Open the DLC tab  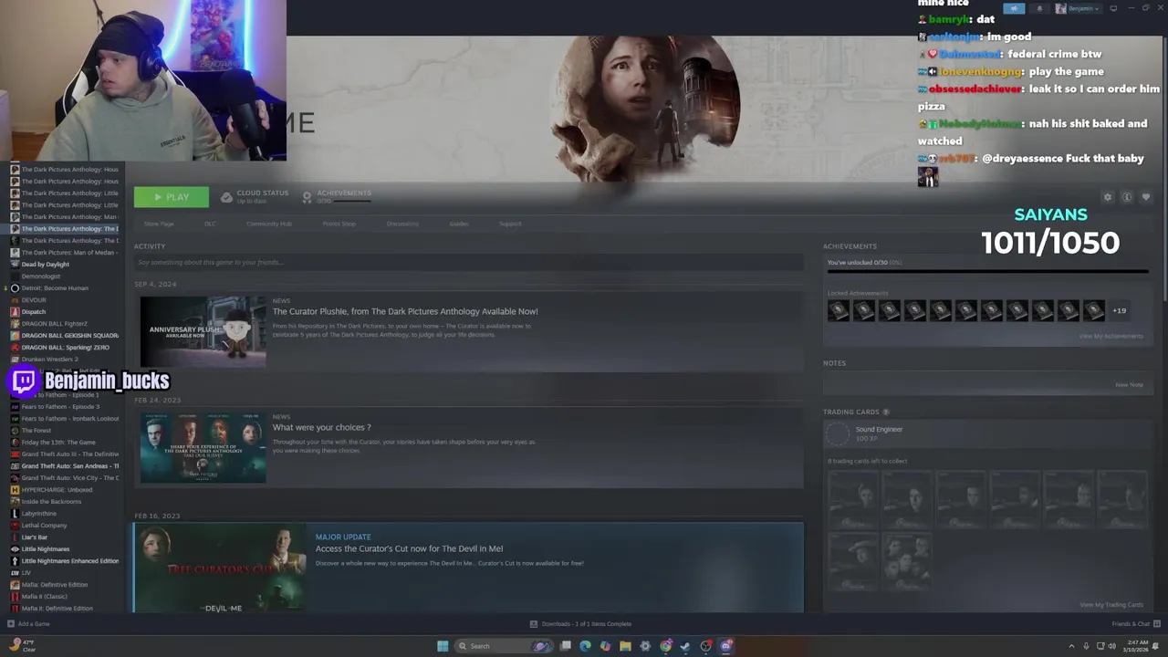pyautogui.click(x=210, y=224)
